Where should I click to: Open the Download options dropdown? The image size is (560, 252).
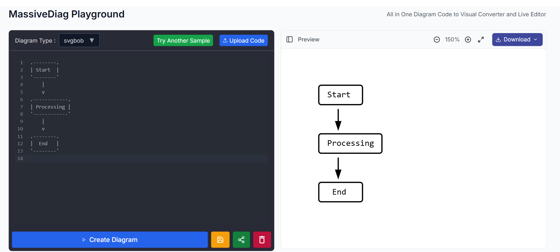pos(517,40)
